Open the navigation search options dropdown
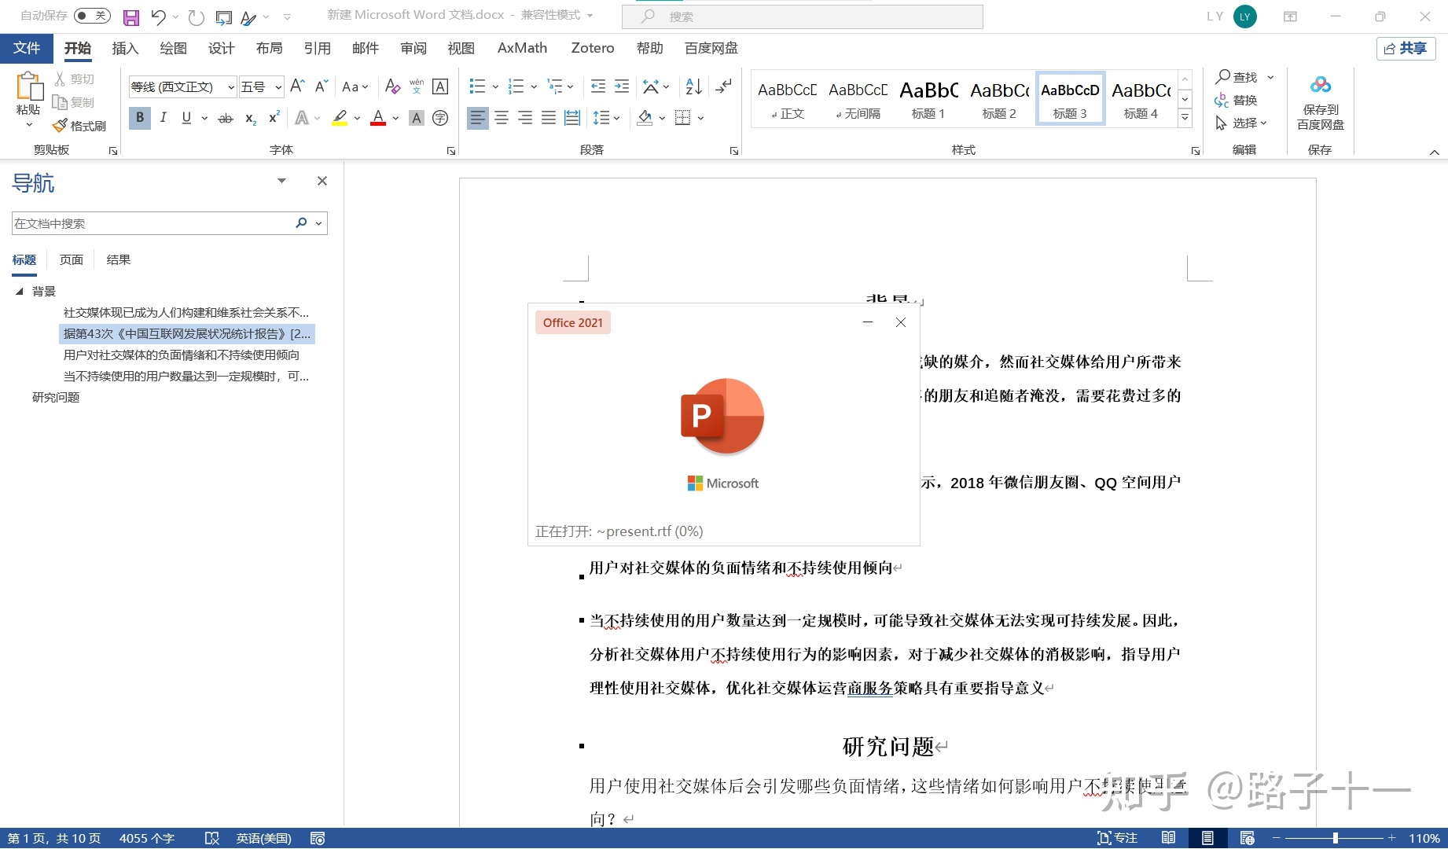The width and height of the screenshot is (1448, 849). pyautogui.click(x=318, y=223)
